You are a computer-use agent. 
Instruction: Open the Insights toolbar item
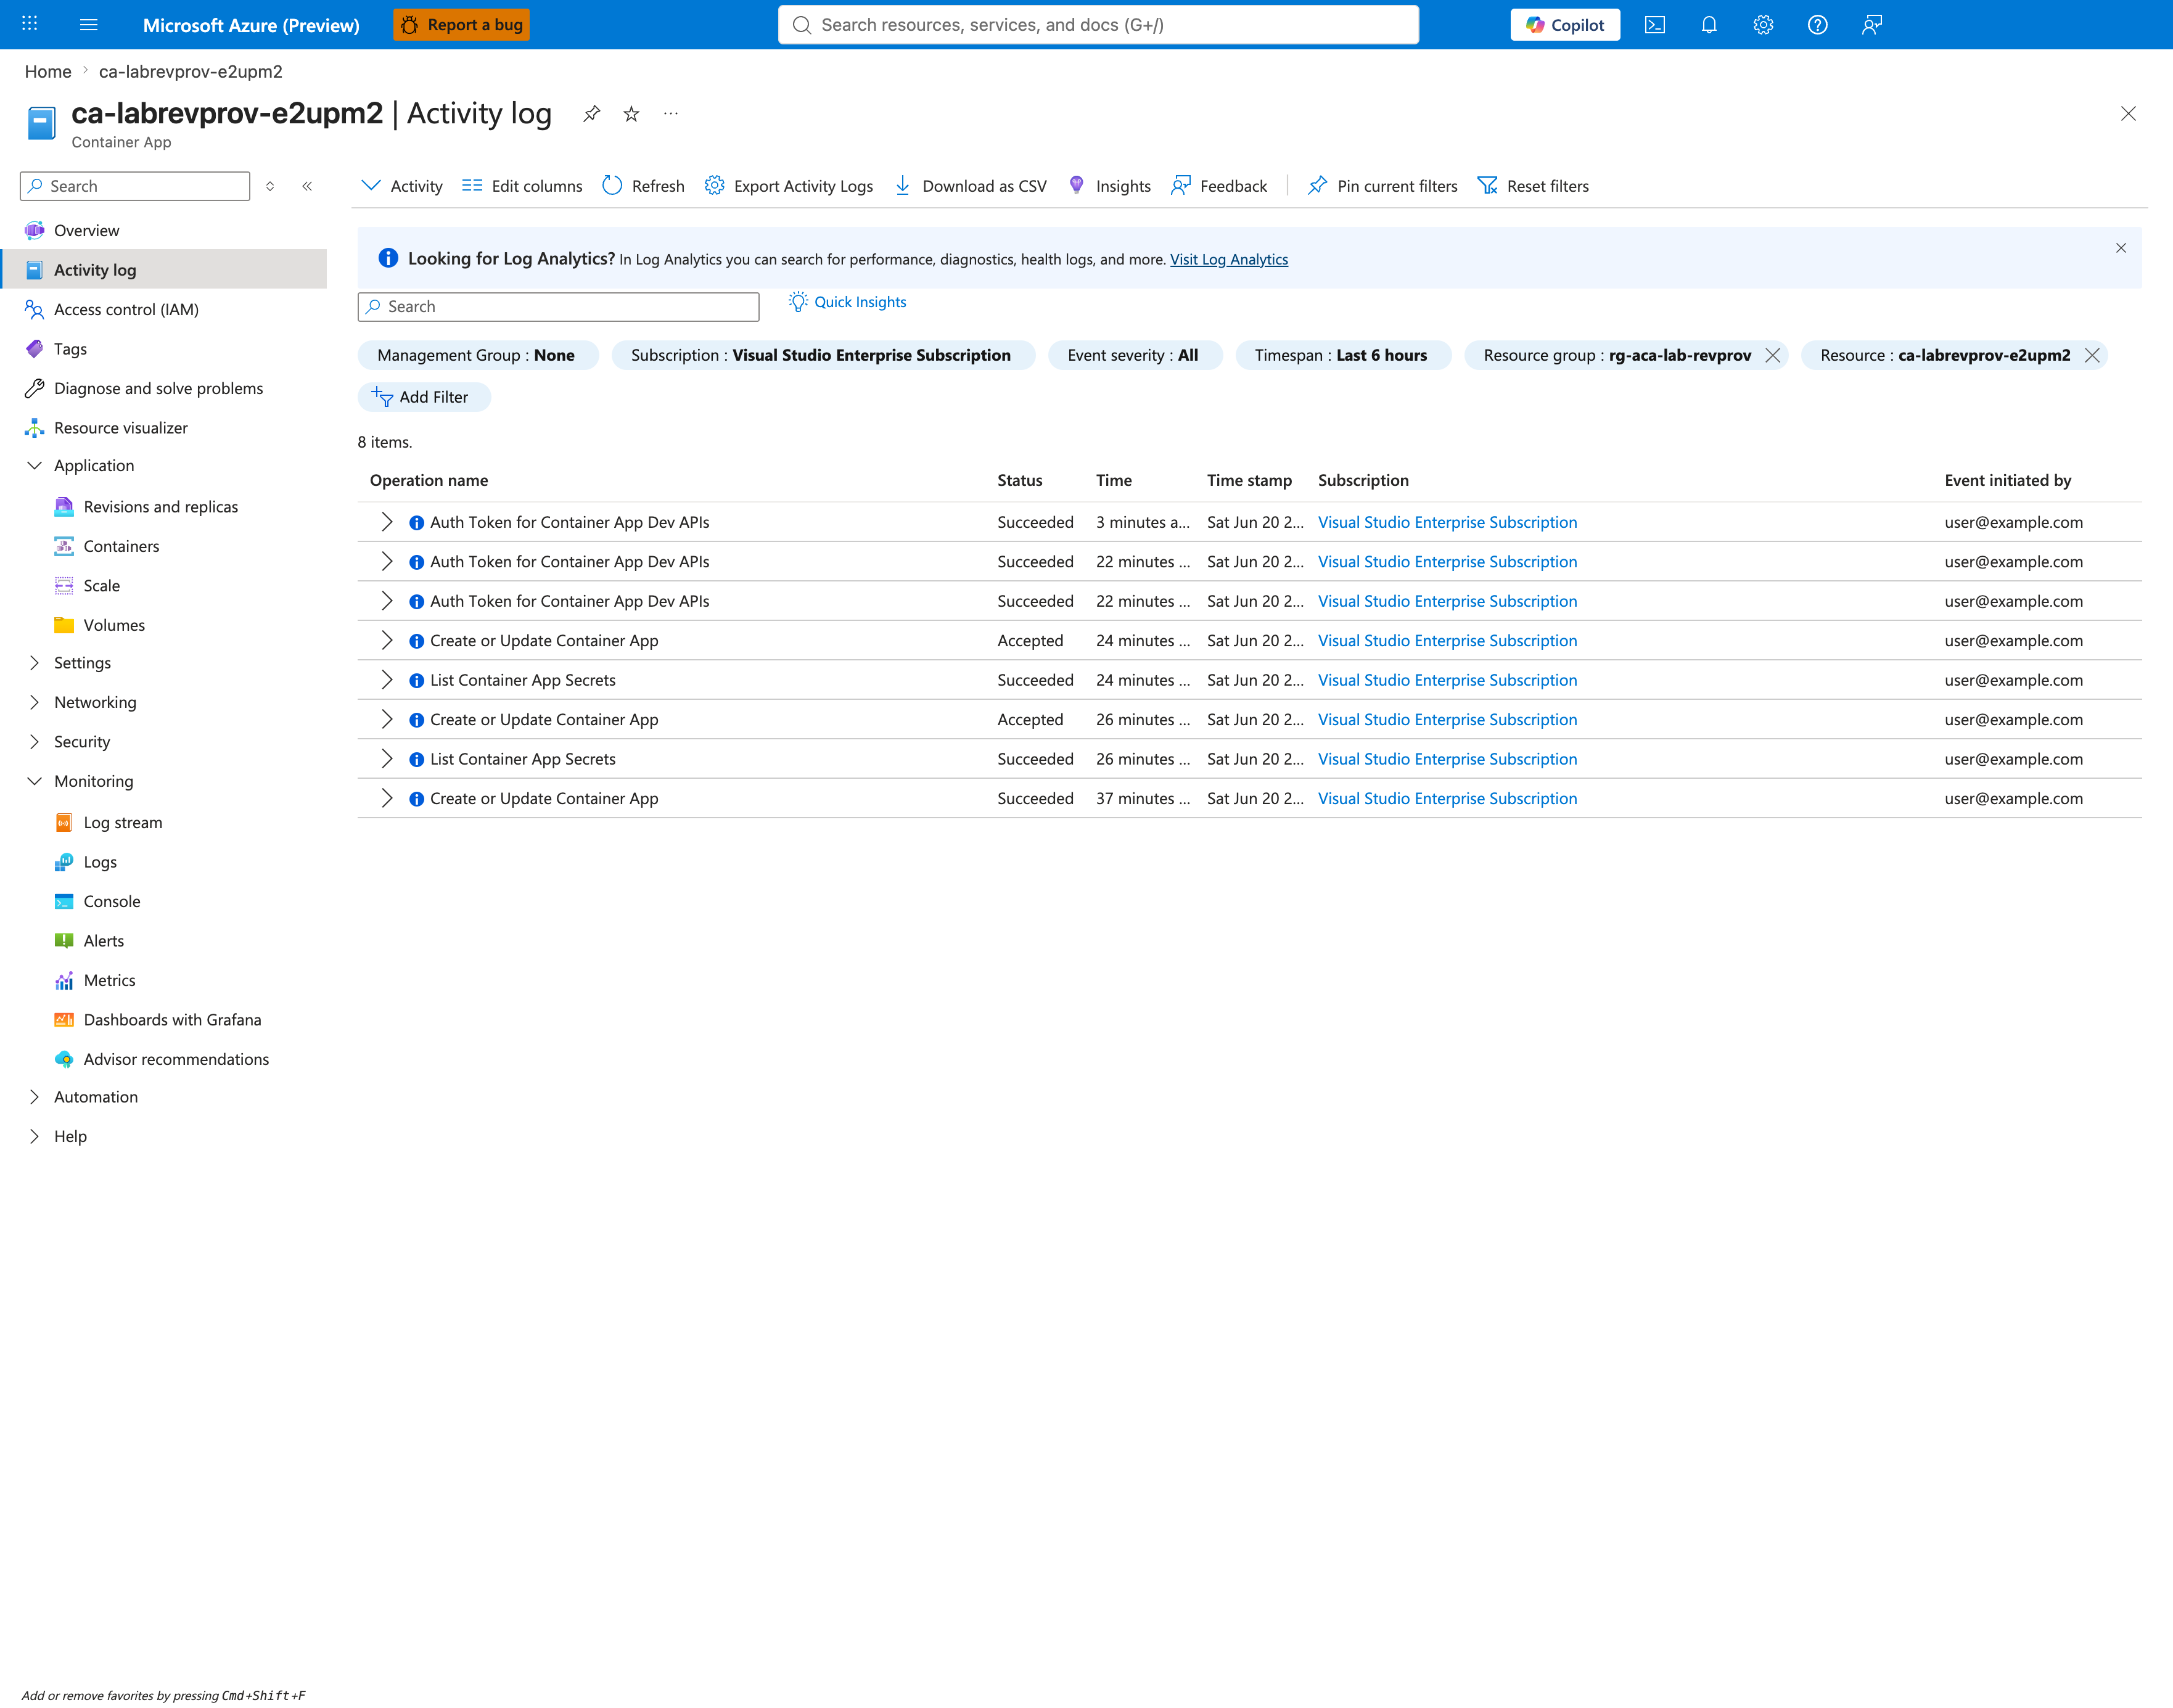tap(1109, 186)
